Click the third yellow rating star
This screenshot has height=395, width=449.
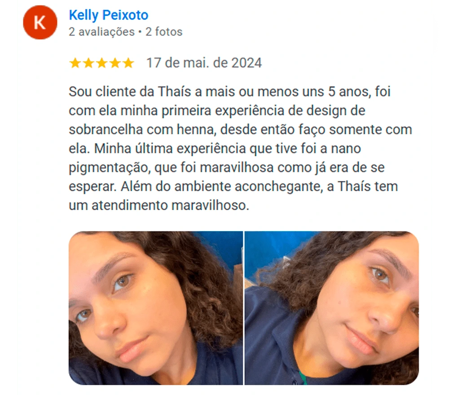coord(101,63)
